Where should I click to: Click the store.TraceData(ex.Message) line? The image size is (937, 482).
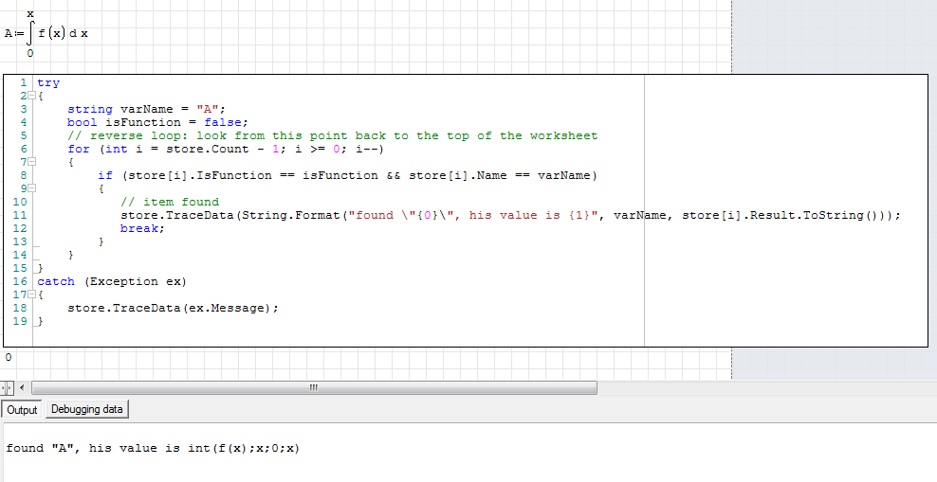click(173, 309)
